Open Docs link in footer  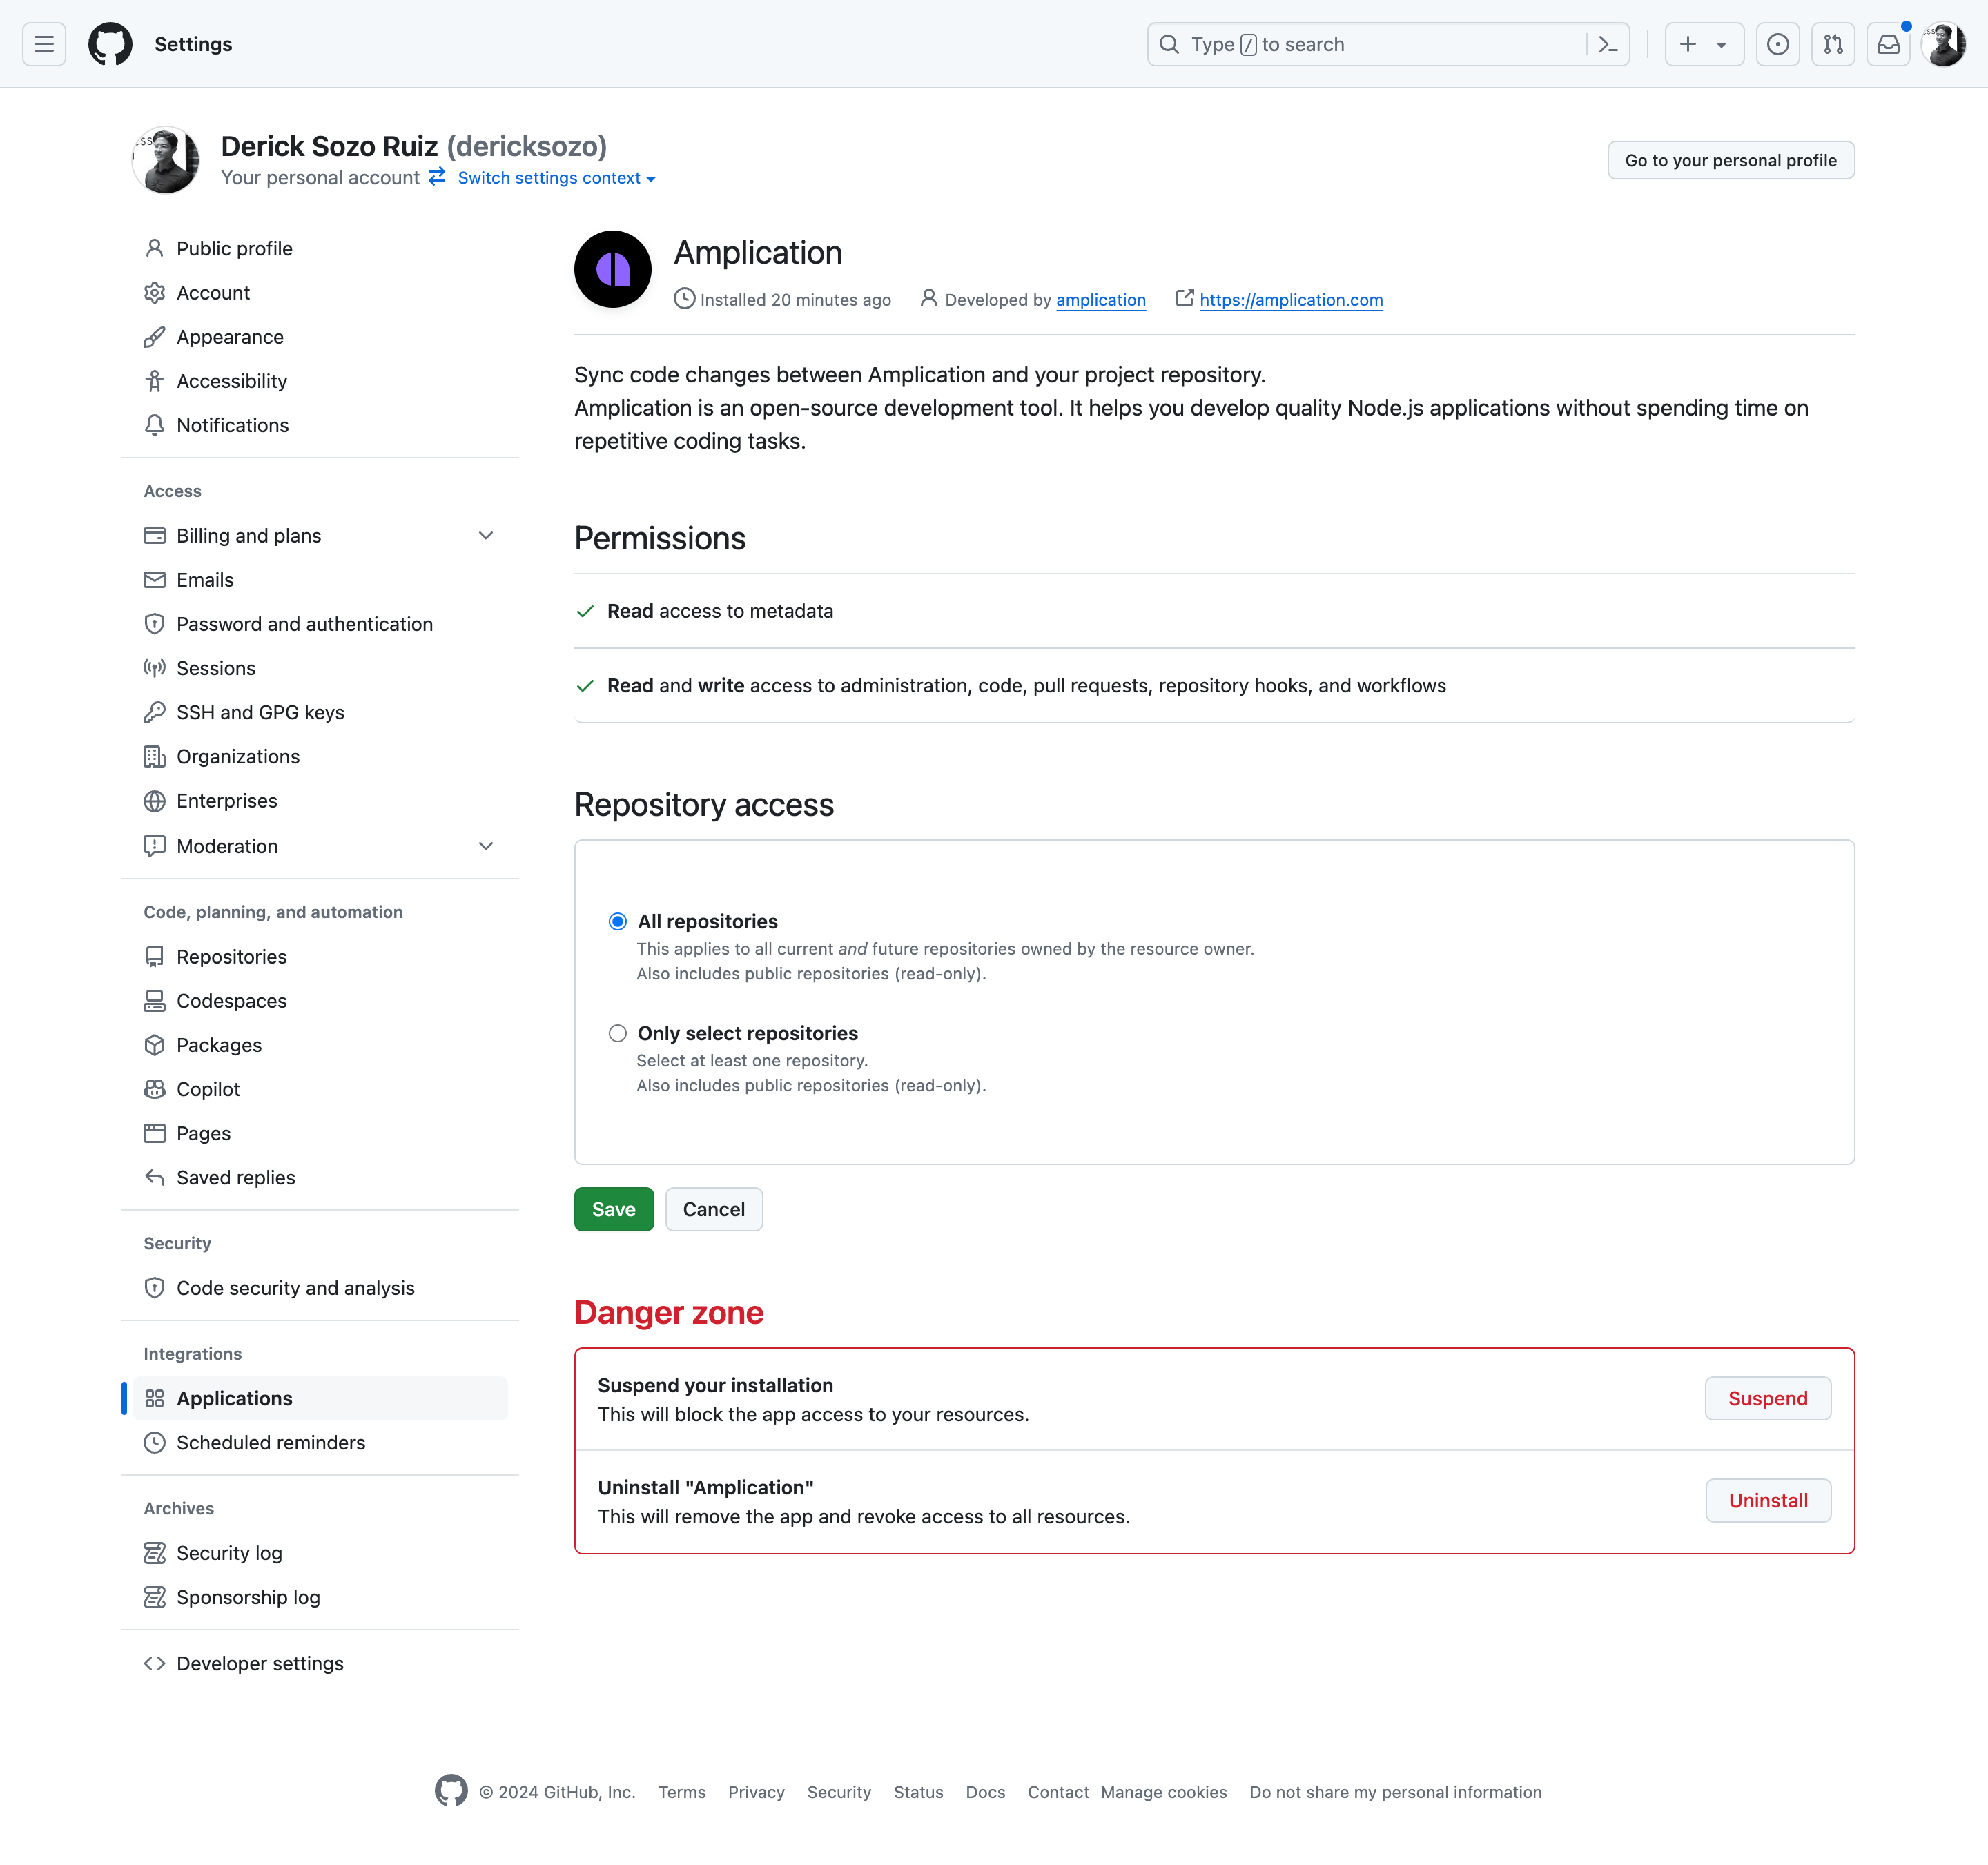click(x=985, y=1792)
